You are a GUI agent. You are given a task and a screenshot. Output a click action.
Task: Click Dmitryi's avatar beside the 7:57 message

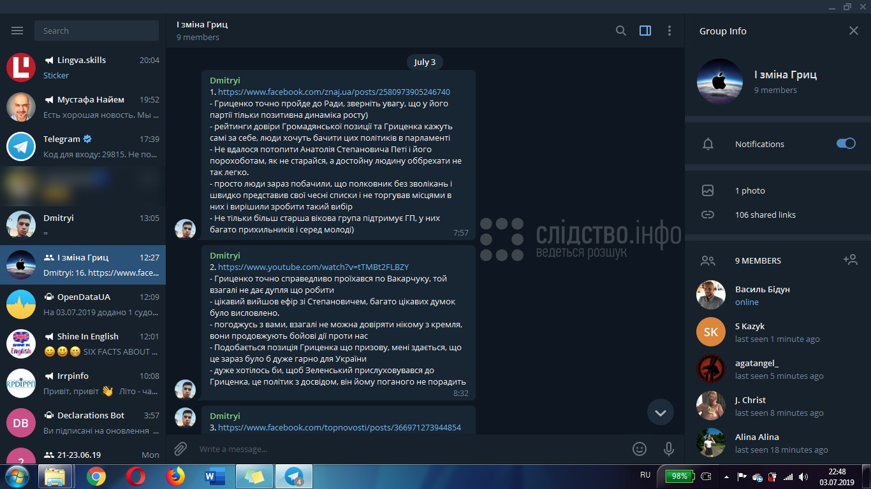coord(185,229)
